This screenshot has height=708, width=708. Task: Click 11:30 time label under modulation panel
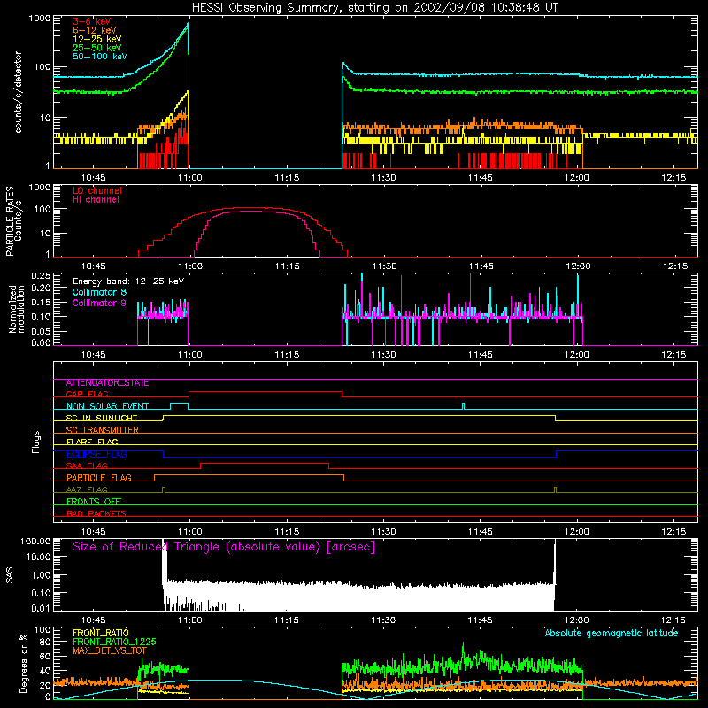(383, 355)
